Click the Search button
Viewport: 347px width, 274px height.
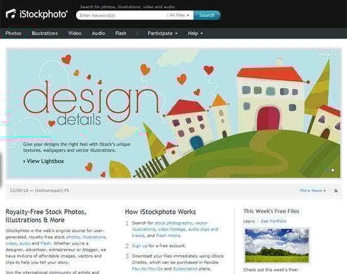click(207, 15)
